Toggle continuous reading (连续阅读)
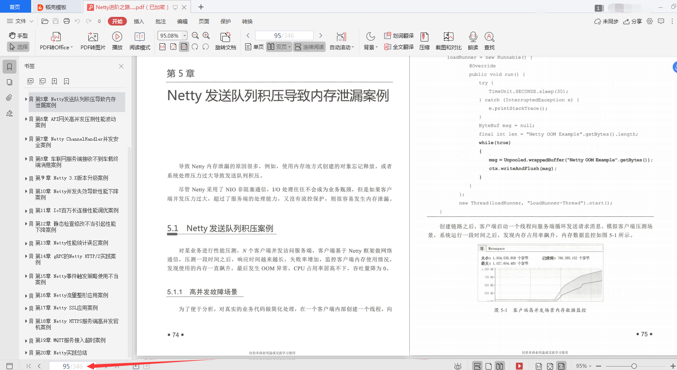This screenshot has width=677, height=370. coord(309,47)
